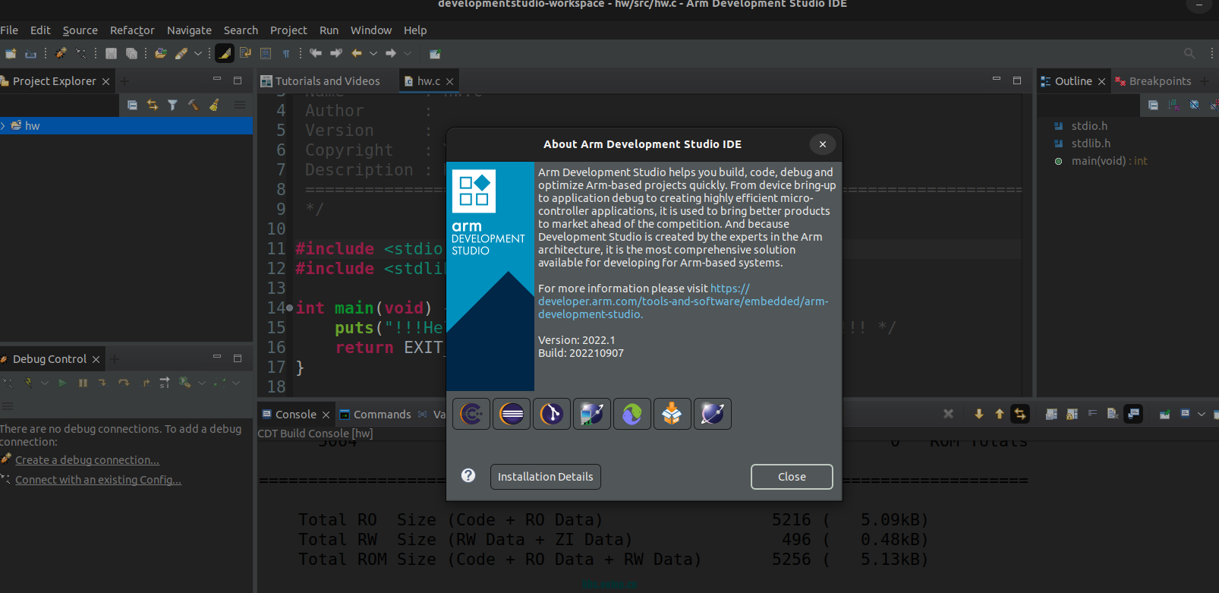Click the help question mark icon
The width and height of the screenshot is (1219, 593).
coord(468,475)
